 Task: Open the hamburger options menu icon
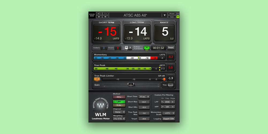point(178,14)
